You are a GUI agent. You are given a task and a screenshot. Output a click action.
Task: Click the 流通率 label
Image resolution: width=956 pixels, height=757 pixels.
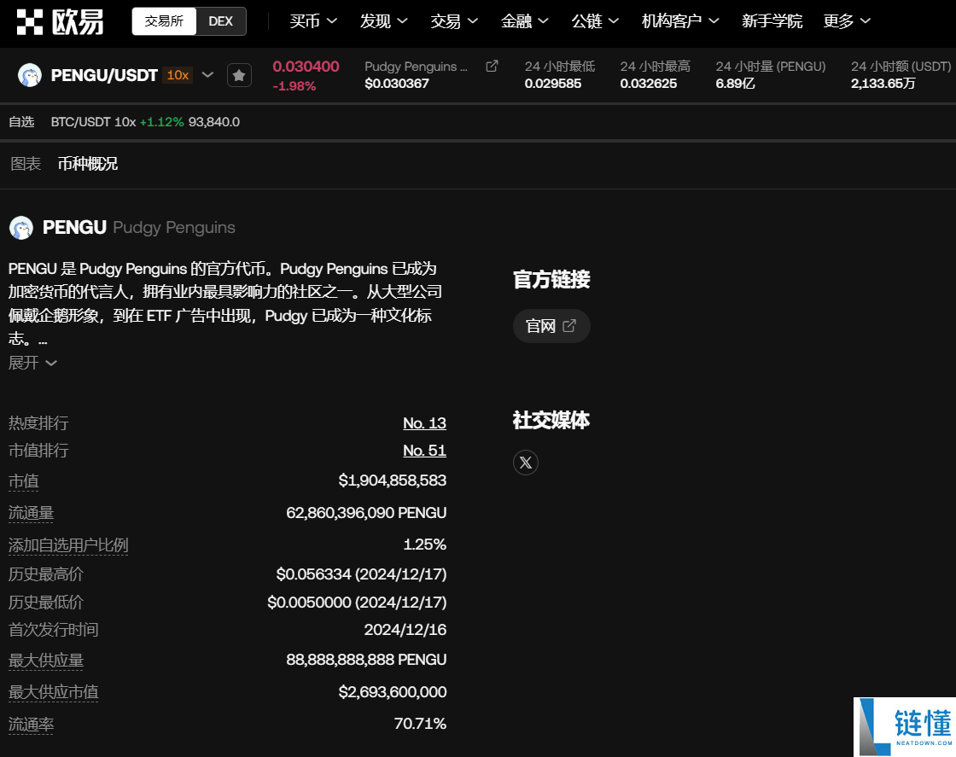(x=31, y=724)
